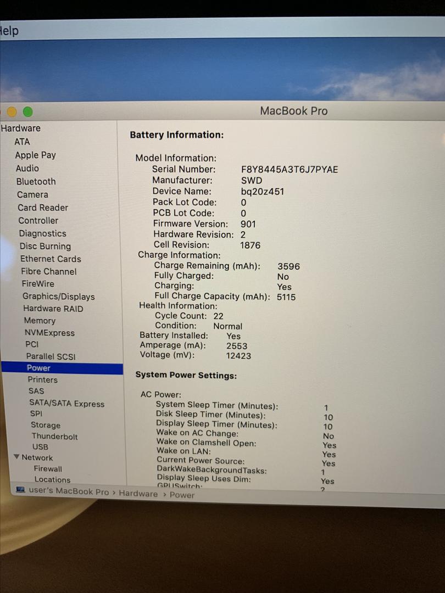Viewport: 445px width, 593px height.
Task: Click Power in the path bar
Action: coord(182,495)
